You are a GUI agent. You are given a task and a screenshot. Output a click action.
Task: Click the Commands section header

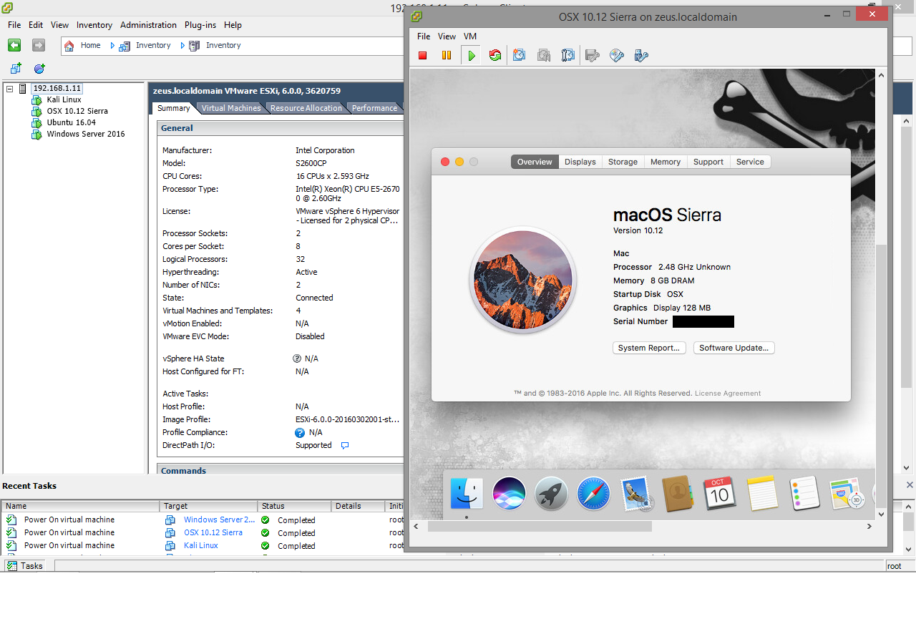coord(280,470)
